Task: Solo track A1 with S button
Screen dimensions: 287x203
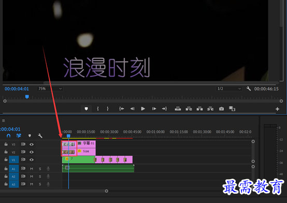Action: pos(40,169)
